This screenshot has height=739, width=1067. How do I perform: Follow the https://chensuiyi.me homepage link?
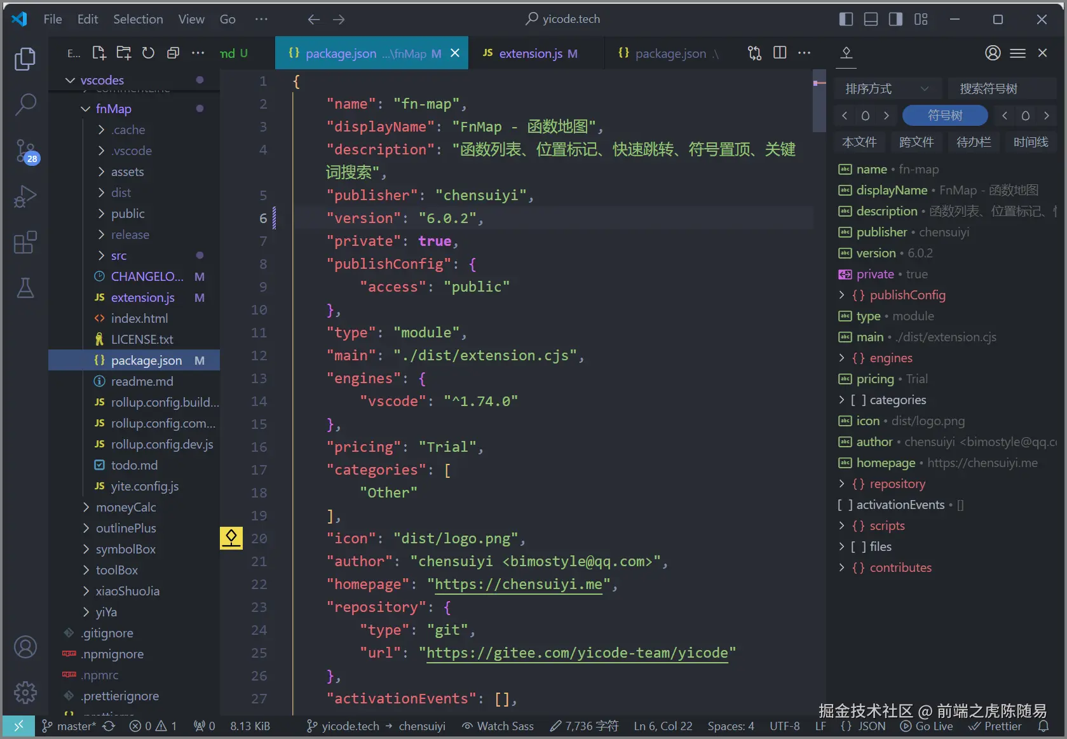pyautogui.click(x=518, y=584)
